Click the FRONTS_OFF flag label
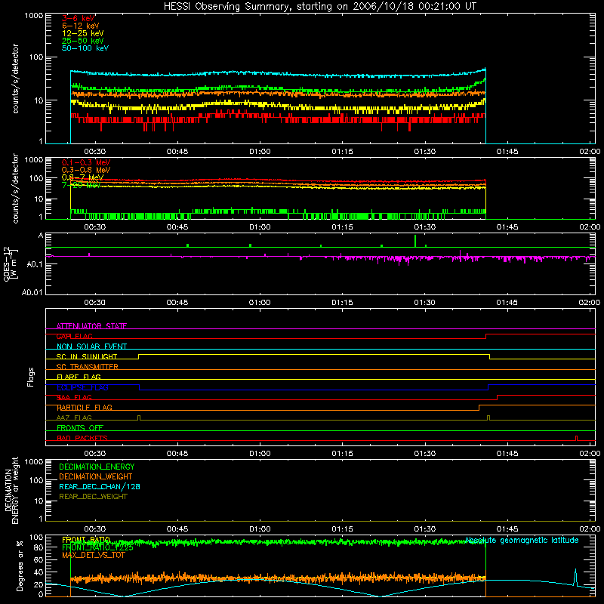This screenshot has height=604, width=604. (80, 428)
